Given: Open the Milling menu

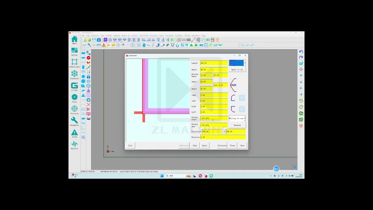Looking at the screenshot, I should pos(117,36).
